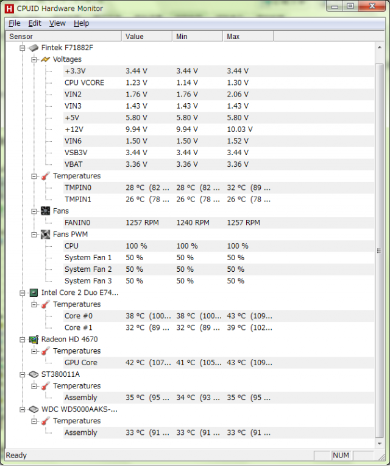Viewport: 390px width, 466px height.
Task: Select Assembly row under ST380011A
Action: coord(219,398)
